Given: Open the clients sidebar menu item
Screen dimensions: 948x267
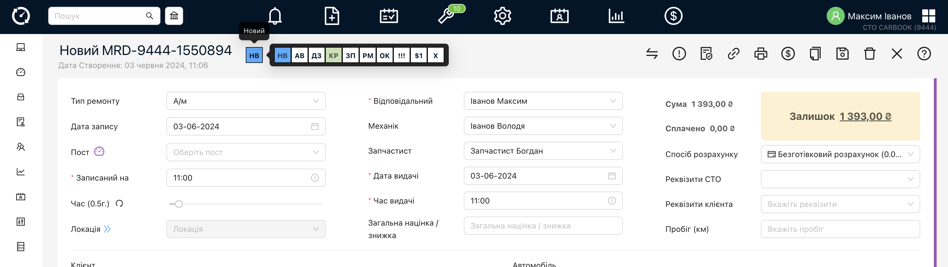Looking at the screenshot, I should (x=21, y=147).
